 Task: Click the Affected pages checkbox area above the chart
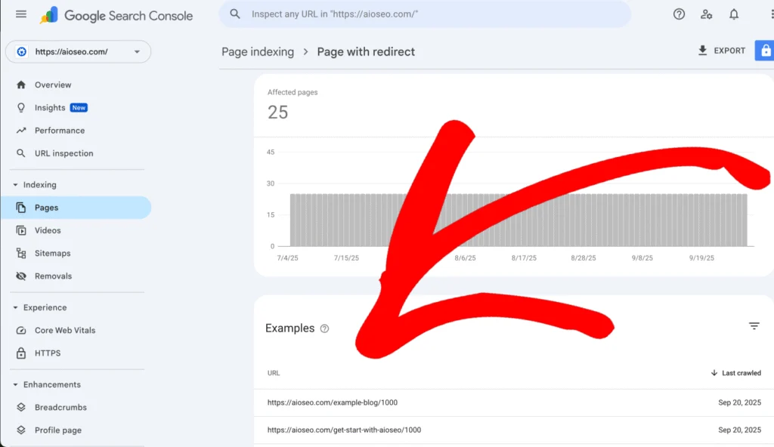click(293, 101)
